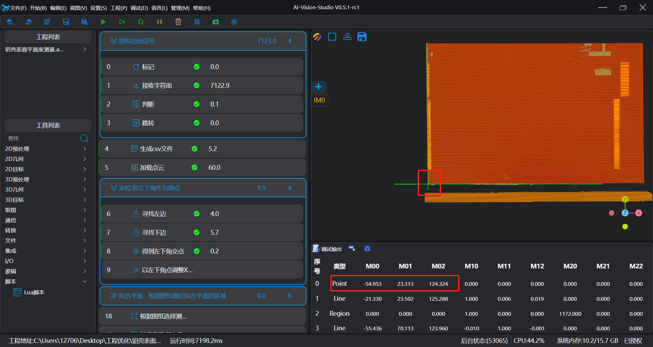
Task: Click the green camera capture icon
Action: (216, 22)
